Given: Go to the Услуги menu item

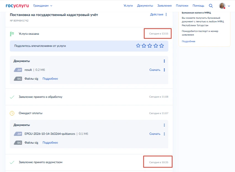Looking at the screenshot, I should 128,6.
